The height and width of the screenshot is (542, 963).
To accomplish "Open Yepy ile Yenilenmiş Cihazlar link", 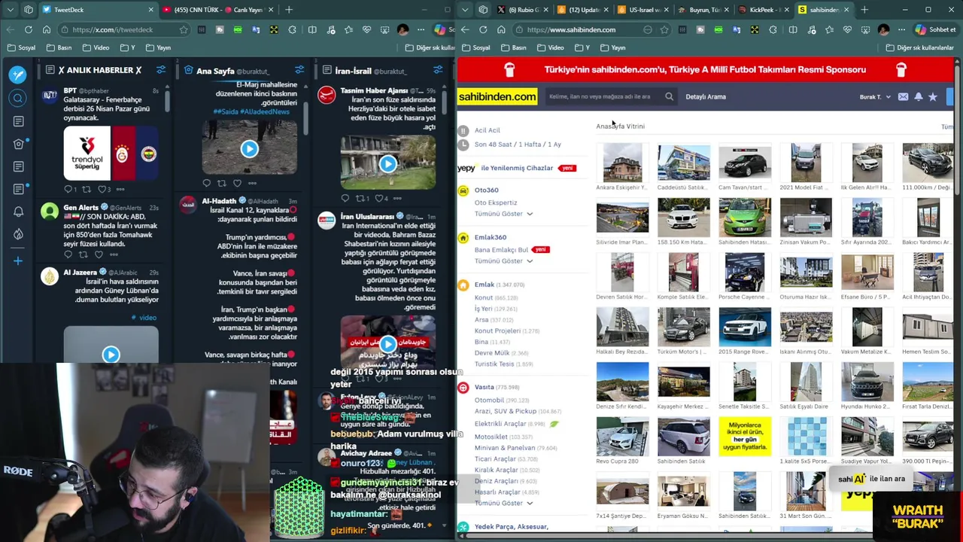I will click(x=517, y=168).
